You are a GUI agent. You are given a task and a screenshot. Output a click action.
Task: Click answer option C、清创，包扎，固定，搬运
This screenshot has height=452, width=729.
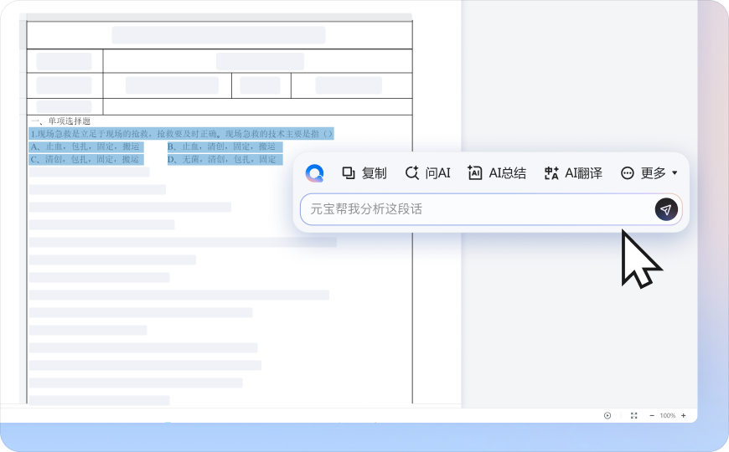[x=86, y=159]
